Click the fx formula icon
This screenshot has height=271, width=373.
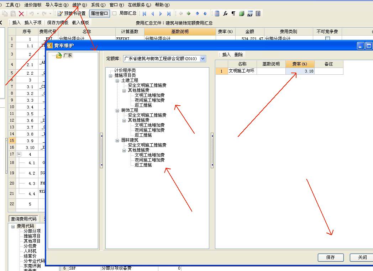coord(225,14)
